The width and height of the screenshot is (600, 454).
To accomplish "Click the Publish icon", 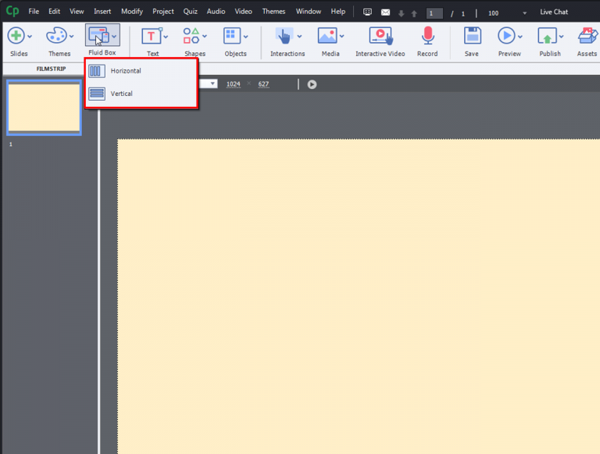I will click(547, 37).
